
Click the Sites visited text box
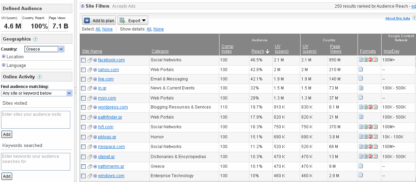point(35,120)
